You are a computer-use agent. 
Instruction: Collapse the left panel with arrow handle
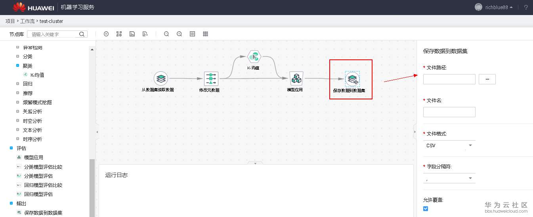click(x=97, y=131)
